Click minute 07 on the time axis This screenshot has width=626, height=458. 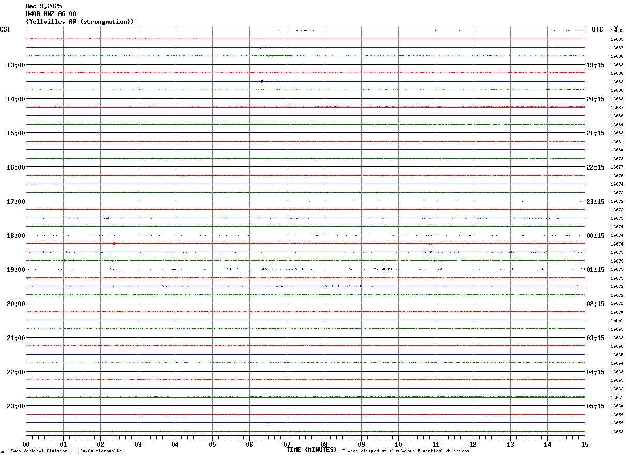[x=287, y=444]
